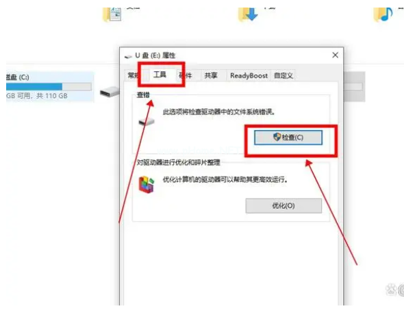Select the local disk (C:) label
404x313 pixels.
pos(18,77)
